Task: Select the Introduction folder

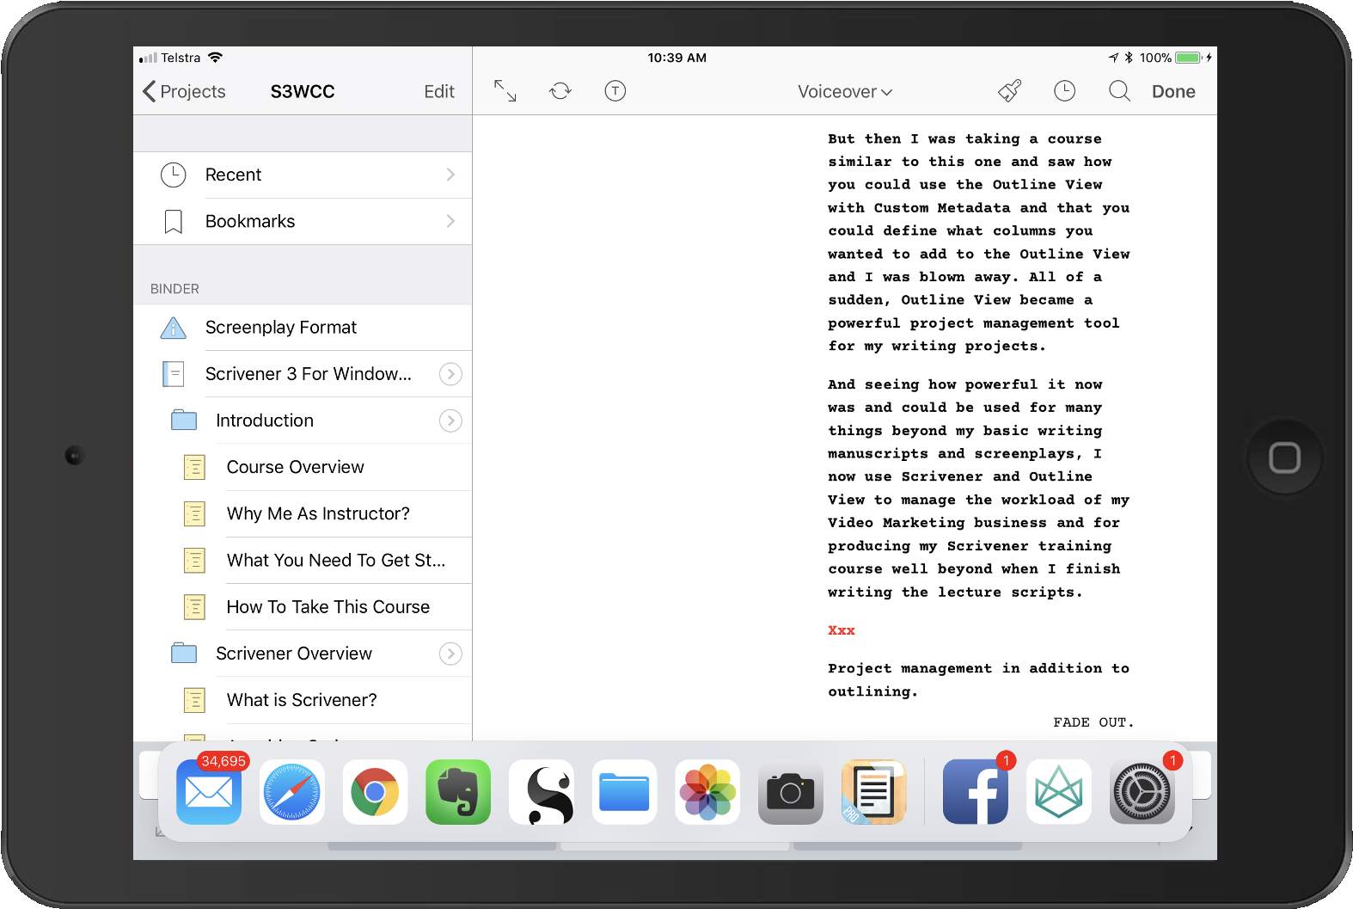Action: pos(303,421)
